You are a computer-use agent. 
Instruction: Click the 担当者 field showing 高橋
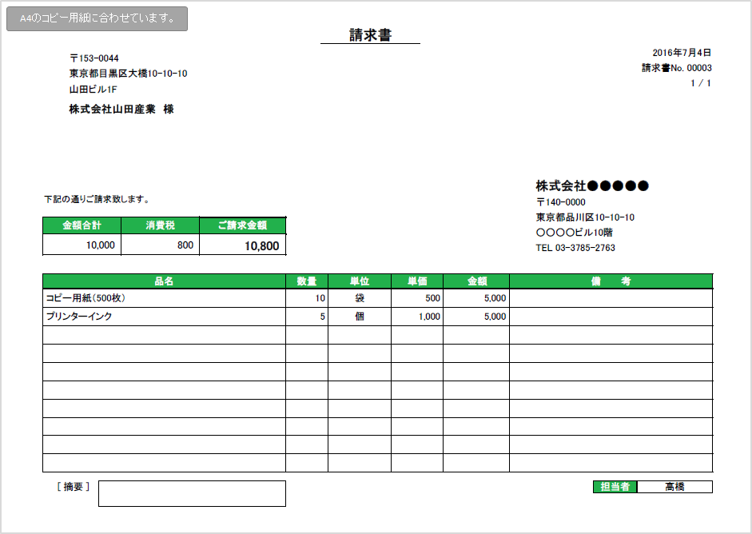[674, 487]
